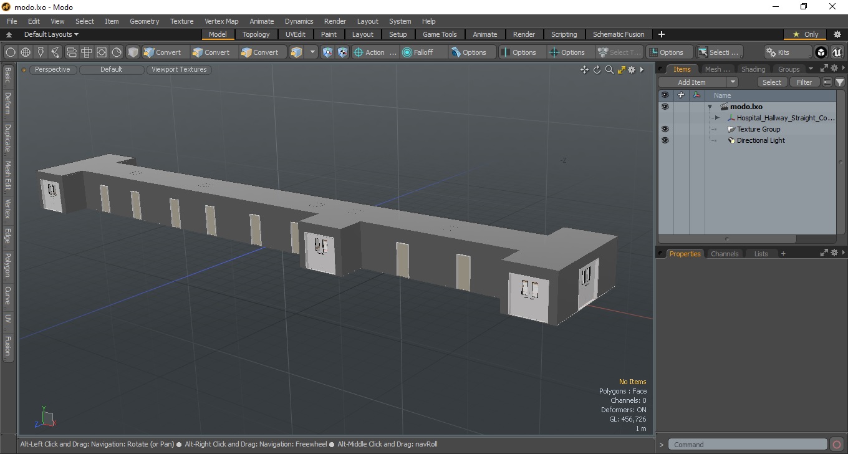
Task: Select the globe icon in the top toolbar
Action: click(x=26, y=52)
